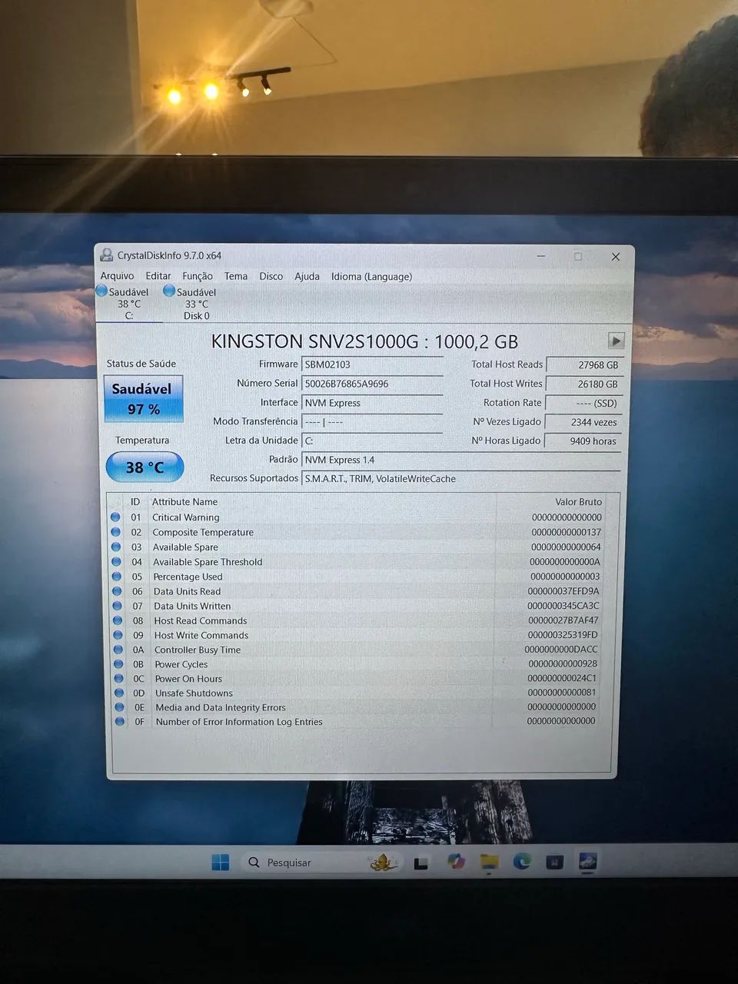
Task: Open the Função menu
Action: pos(198,276)
